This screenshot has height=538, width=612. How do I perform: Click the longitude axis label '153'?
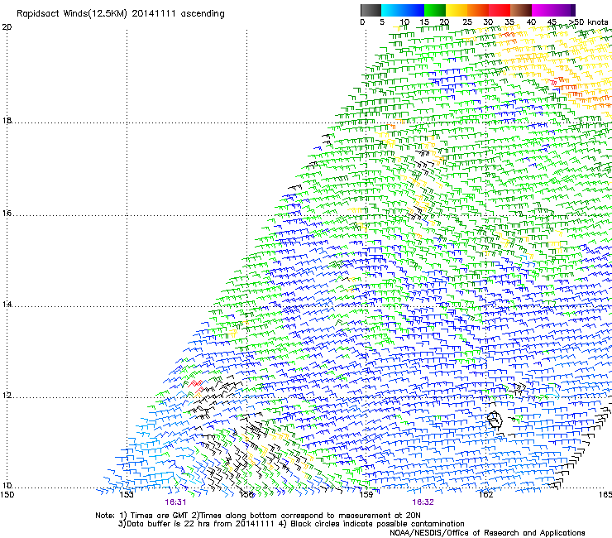(127, 495)
